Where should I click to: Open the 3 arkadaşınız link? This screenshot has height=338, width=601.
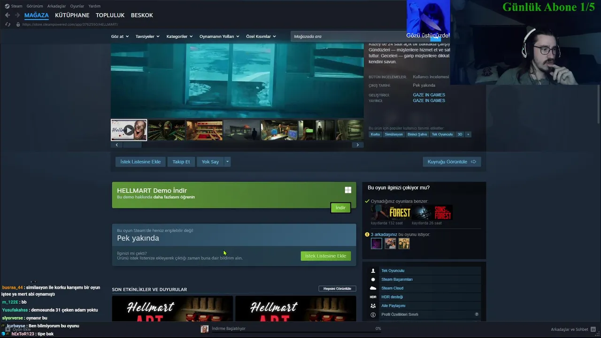click(384, 234)
